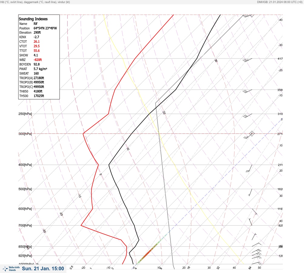Screen dimensions: 304x273
Task: Click the WBZ value -820ft
Action: (38, 60)
